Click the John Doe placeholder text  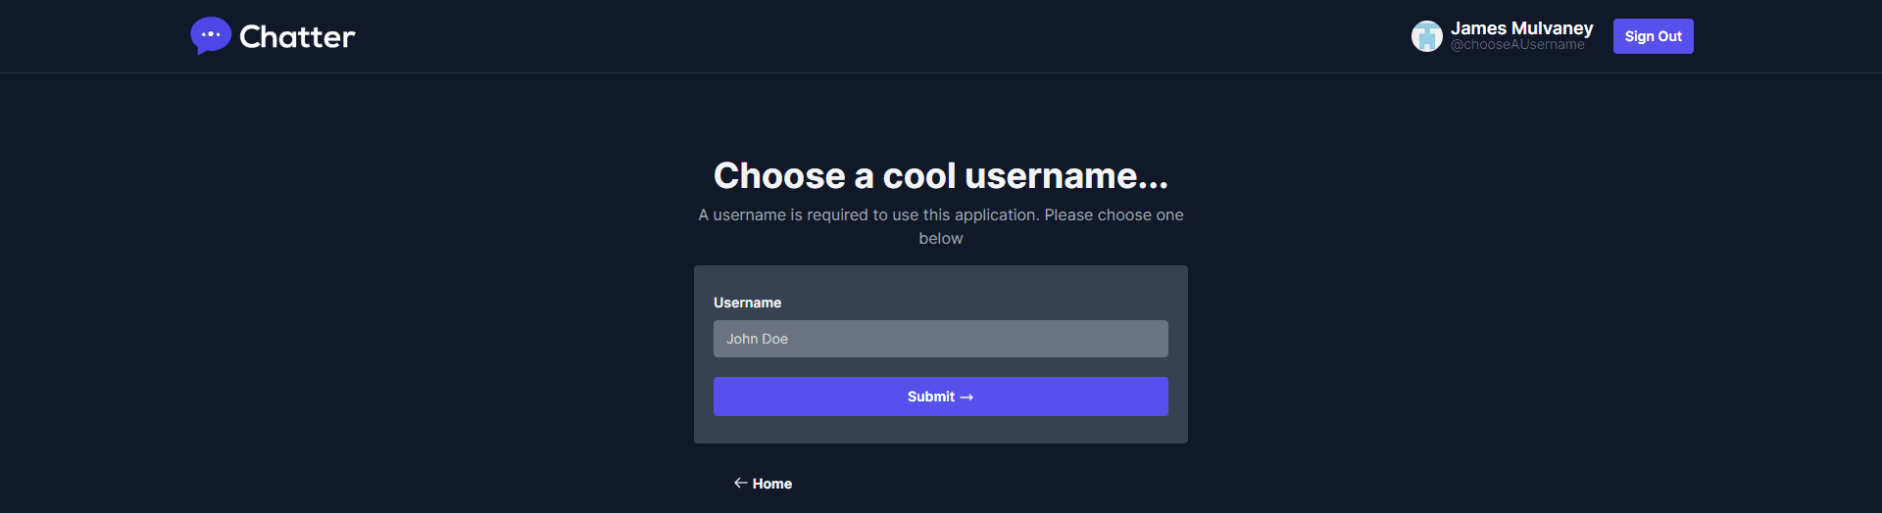(x=757, y=339)
